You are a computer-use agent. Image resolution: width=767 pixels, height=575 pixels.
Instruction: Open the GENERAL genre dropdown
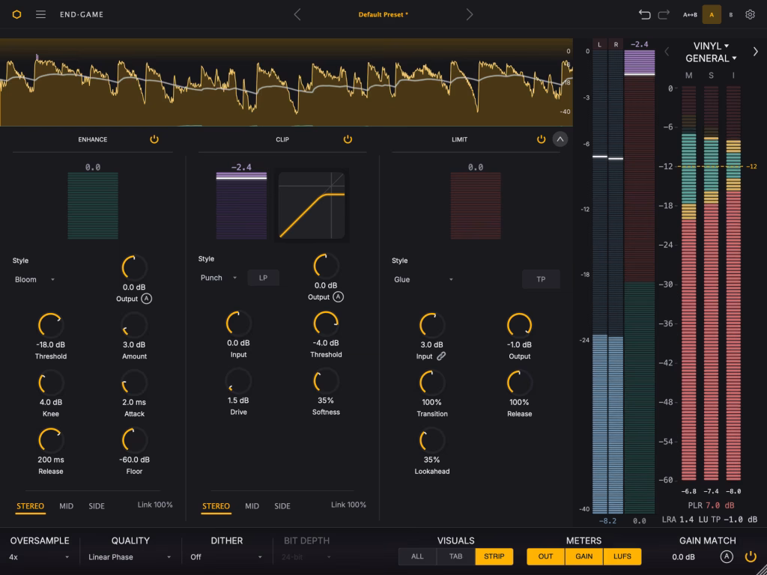click(x=711, y=58)
